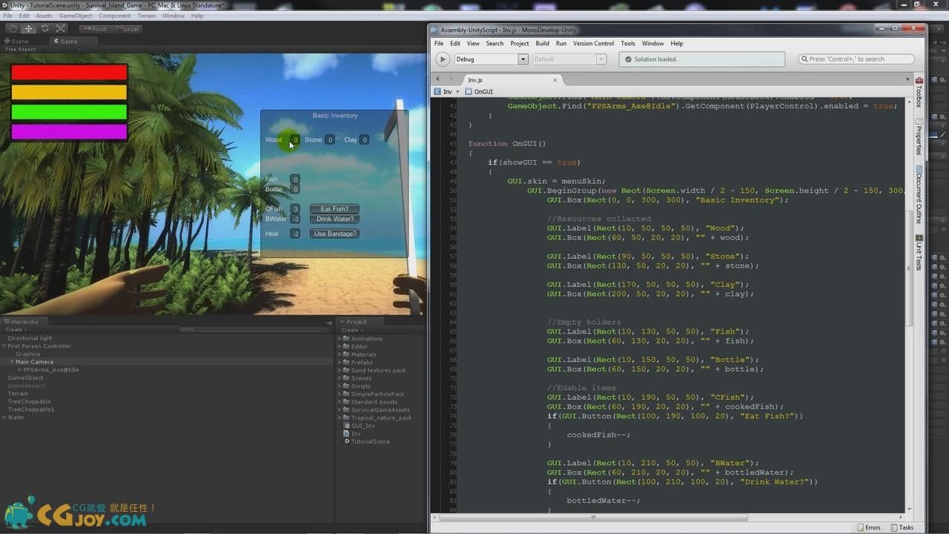Screen dimensions: 949x534
Task: Click the Errors status button
Action: 868,527
